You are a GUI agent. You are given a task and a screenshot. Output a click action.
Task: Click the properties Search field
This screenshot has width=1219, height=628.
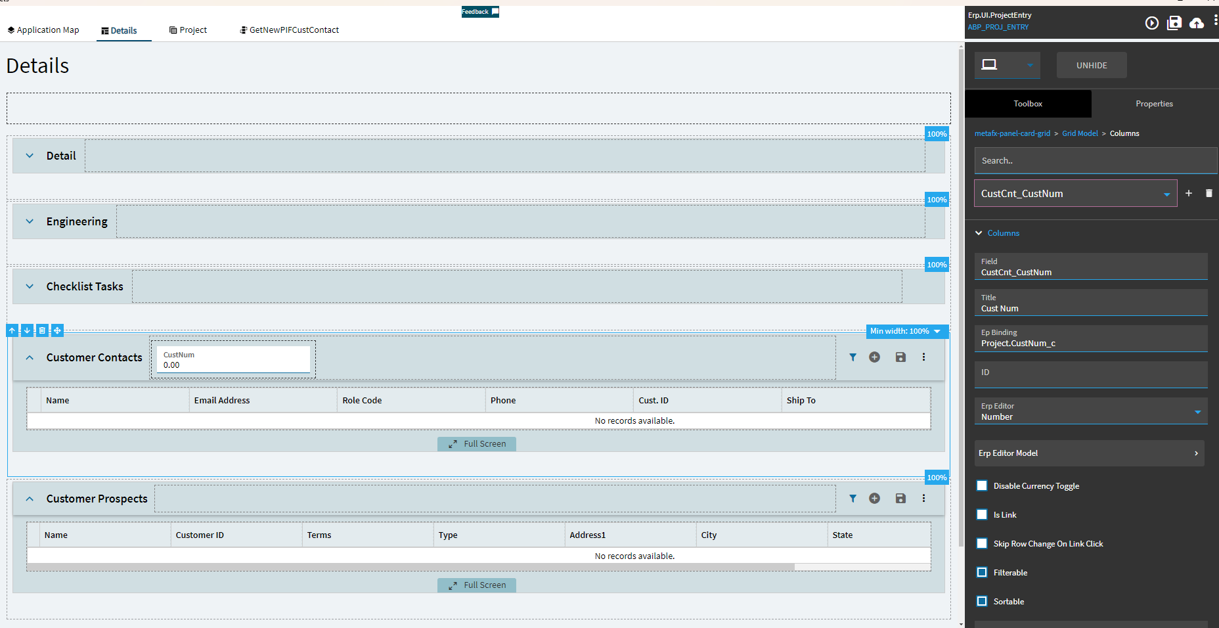pyautogui.click(x=1096, y=160)
